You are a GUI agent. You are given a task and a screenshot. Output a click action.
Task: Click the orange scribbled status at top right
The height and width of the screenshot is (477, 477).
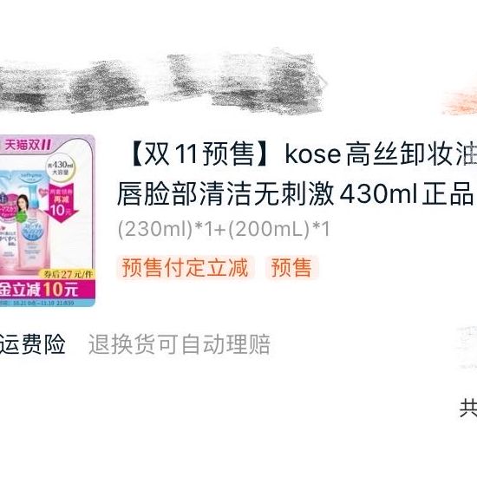[x=460, y=102]
